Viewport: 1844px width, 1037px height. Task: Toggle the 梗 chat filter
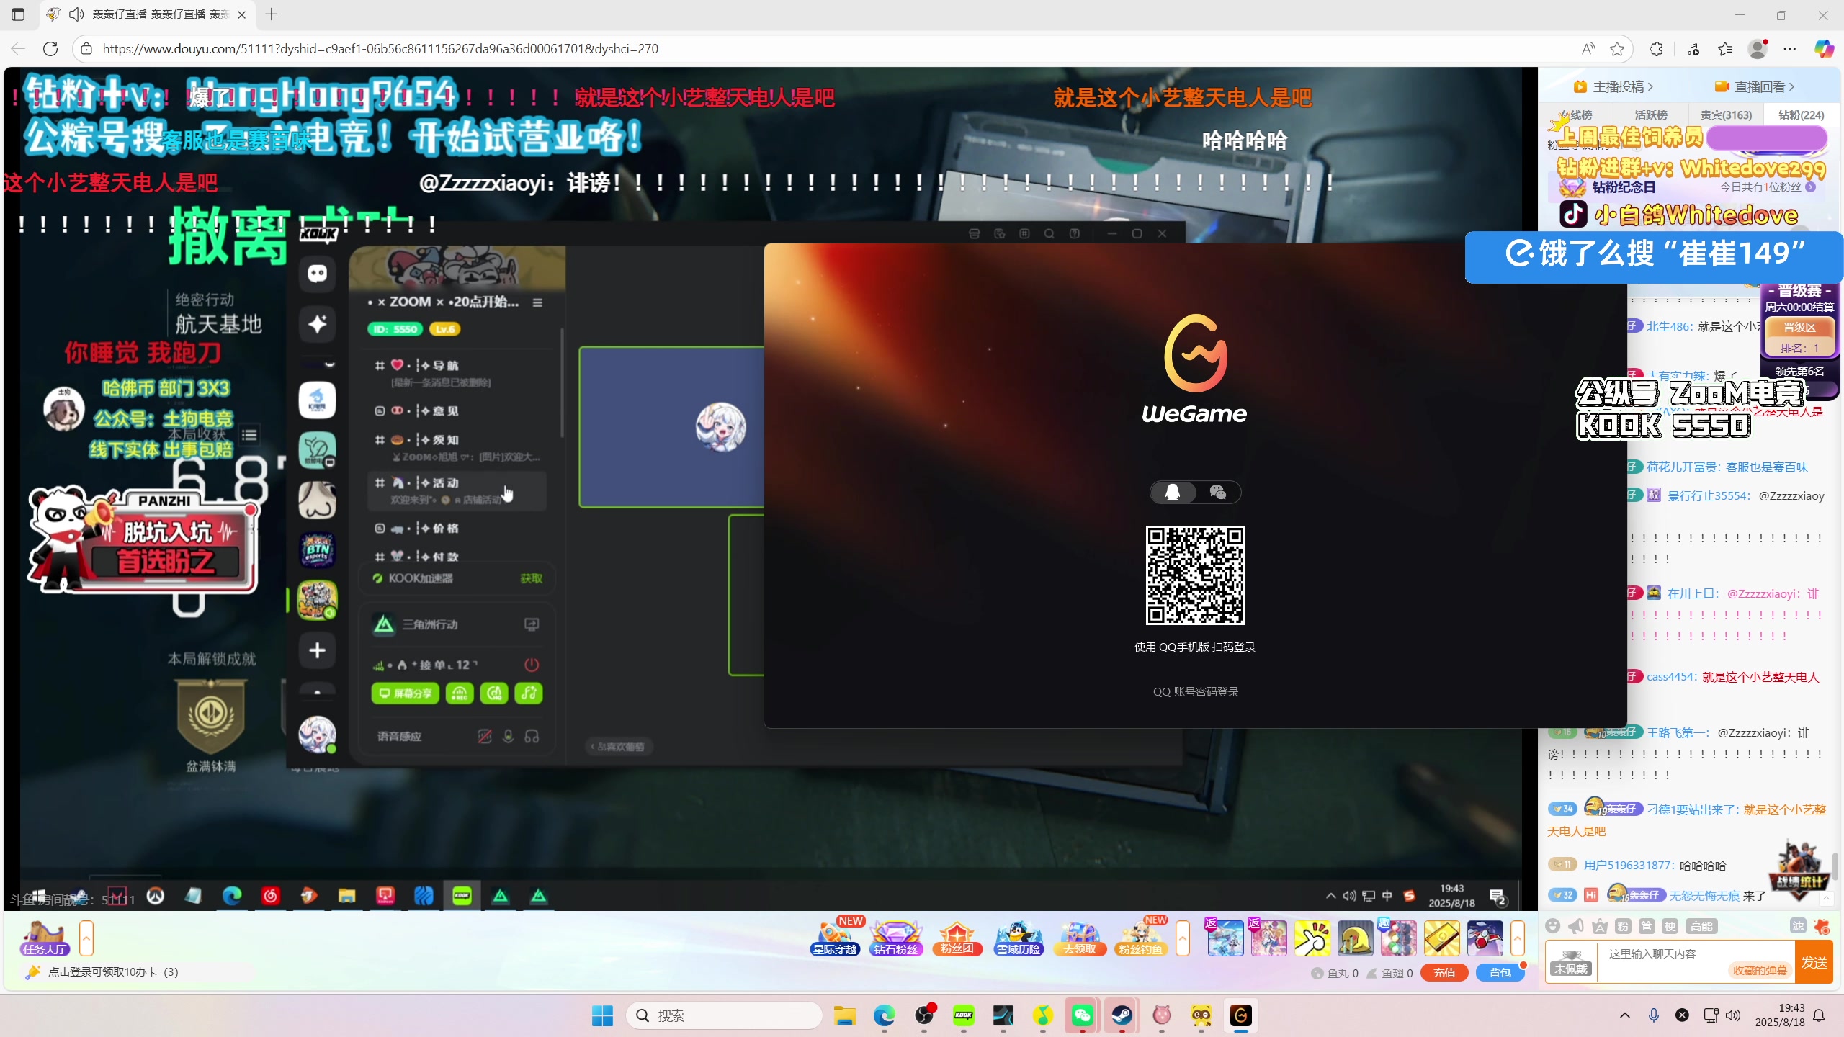(x=1670, y=926)
